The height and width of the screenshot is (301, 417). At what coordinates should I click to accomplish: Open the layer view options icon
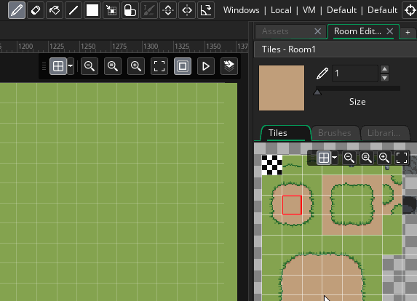click(x=229, y=66)
